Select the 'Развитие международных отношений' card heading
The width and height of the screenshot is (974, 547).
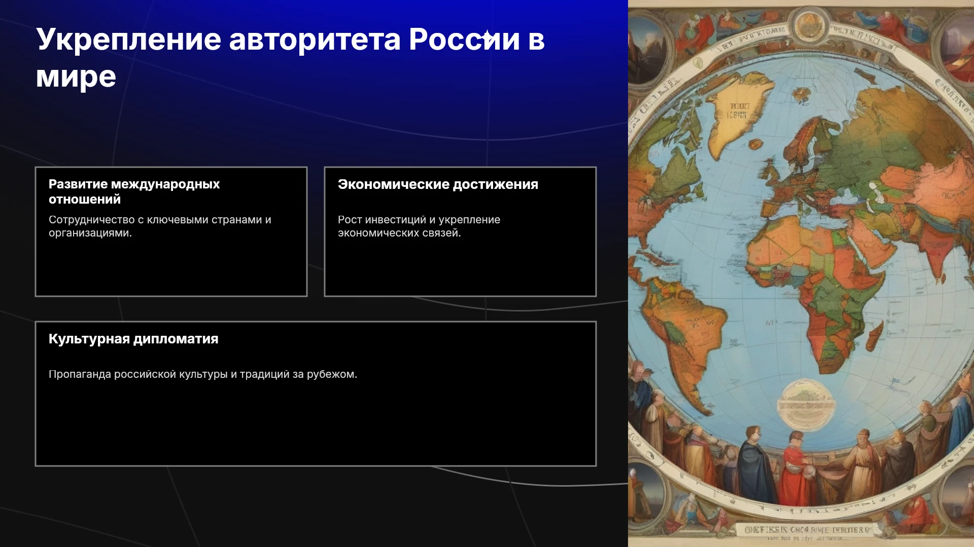coord(134,191)
